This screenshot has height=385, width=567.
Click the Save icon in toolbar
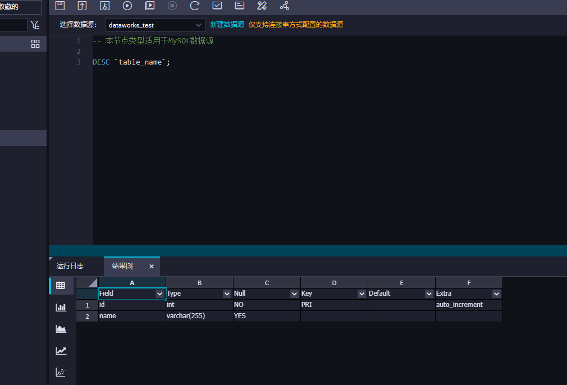[60, 6]
